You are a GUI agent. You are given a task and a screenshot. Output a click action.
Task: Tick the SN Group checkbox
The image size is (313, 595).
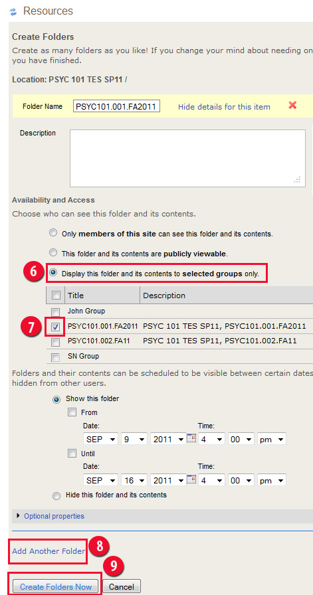pos(55,357)
